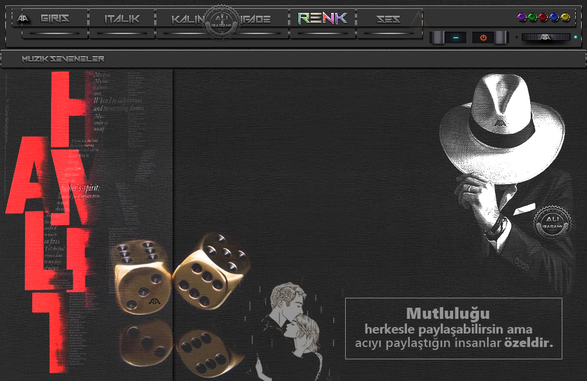This screenshot has height=381, width=587.
Task: Select the blue color ball
Action: tap(554, 18)
